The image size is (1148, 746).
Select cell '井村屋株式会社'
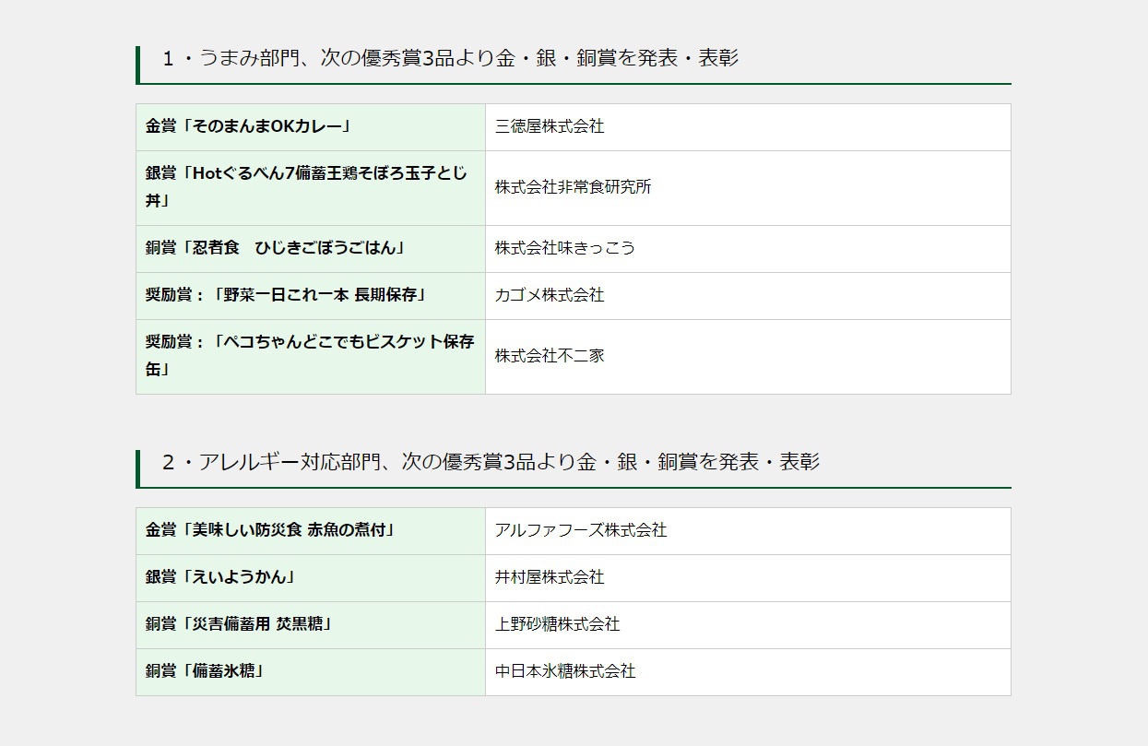pos(748,578)
